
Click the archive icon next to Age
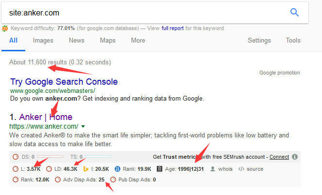tap(159, 169)
